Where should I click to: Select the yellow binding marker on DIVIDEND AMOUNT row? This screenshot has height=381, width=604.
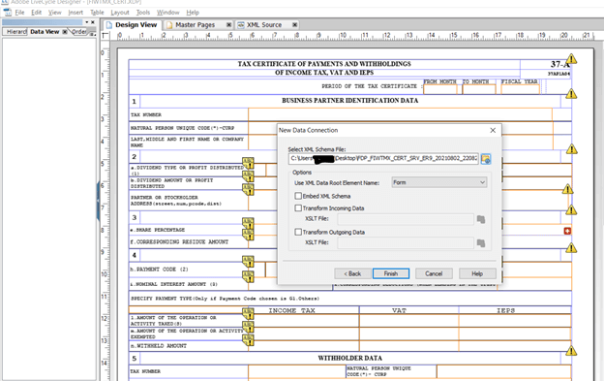pyautogui.click(x=248, y=176)
